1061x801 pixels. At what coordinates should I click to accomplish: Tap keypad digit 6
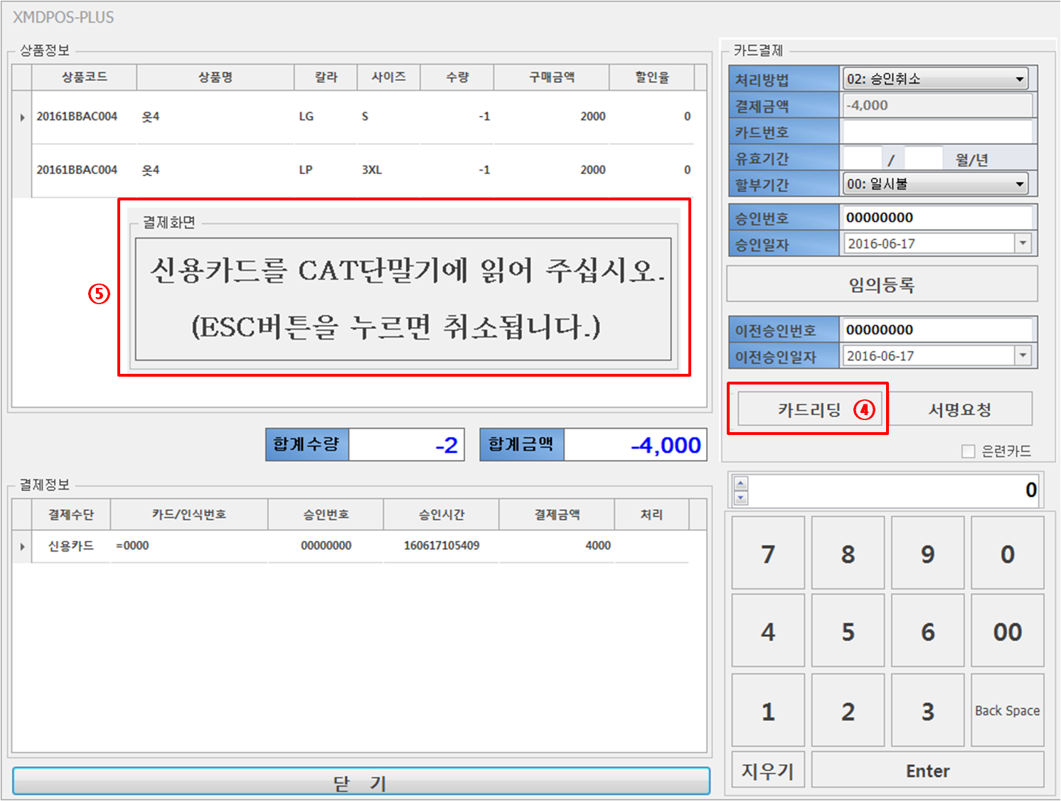(928, 631)
